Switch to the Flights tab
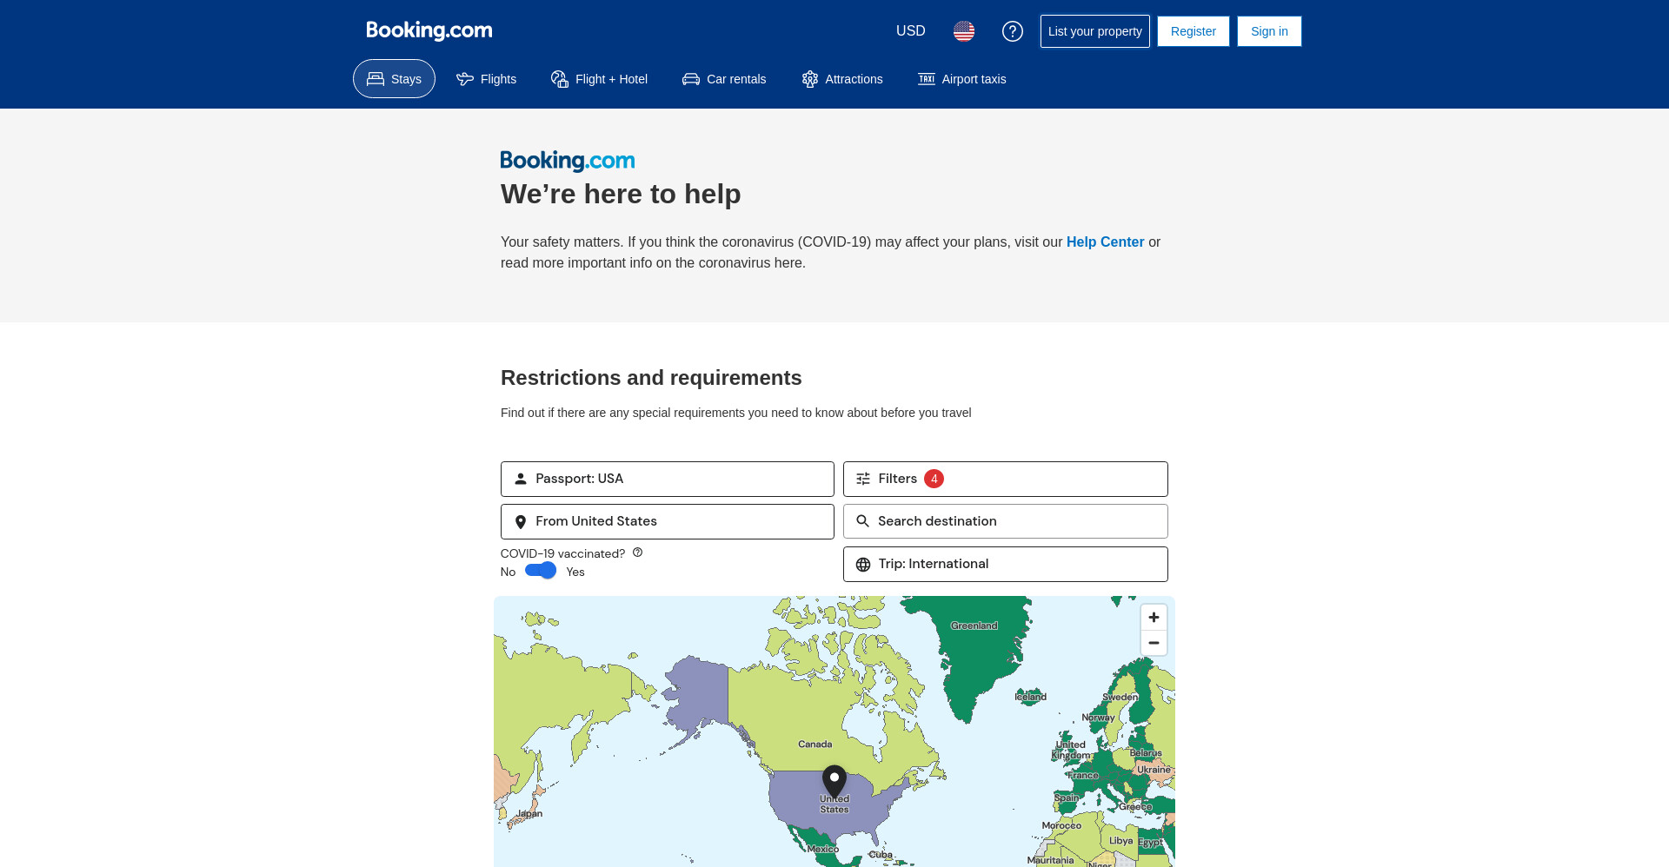This screenshot has height=867, width=1669. click(x=486, y=79)
